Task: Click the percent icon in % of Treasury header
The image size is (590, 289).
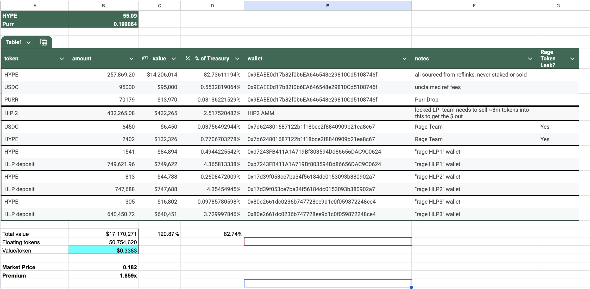Action: point(187,58)
